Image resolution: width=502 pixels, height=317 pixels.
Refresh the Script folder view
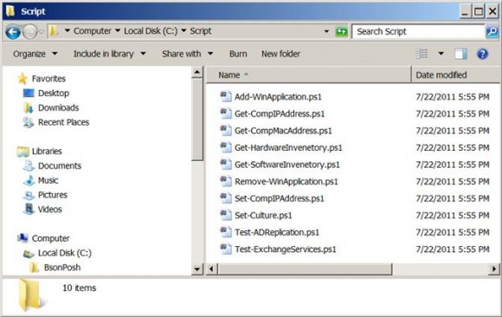pos(341,31)
